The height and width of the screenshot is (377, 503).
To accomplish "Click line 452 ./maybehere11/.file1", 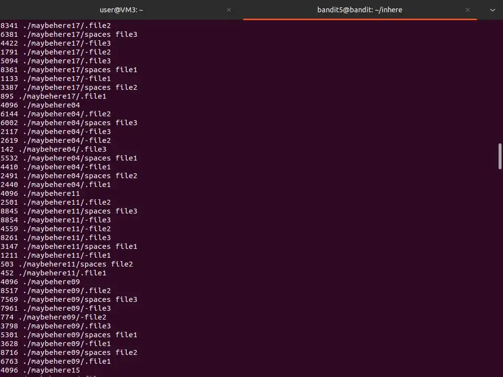I will tap(53, 273).
